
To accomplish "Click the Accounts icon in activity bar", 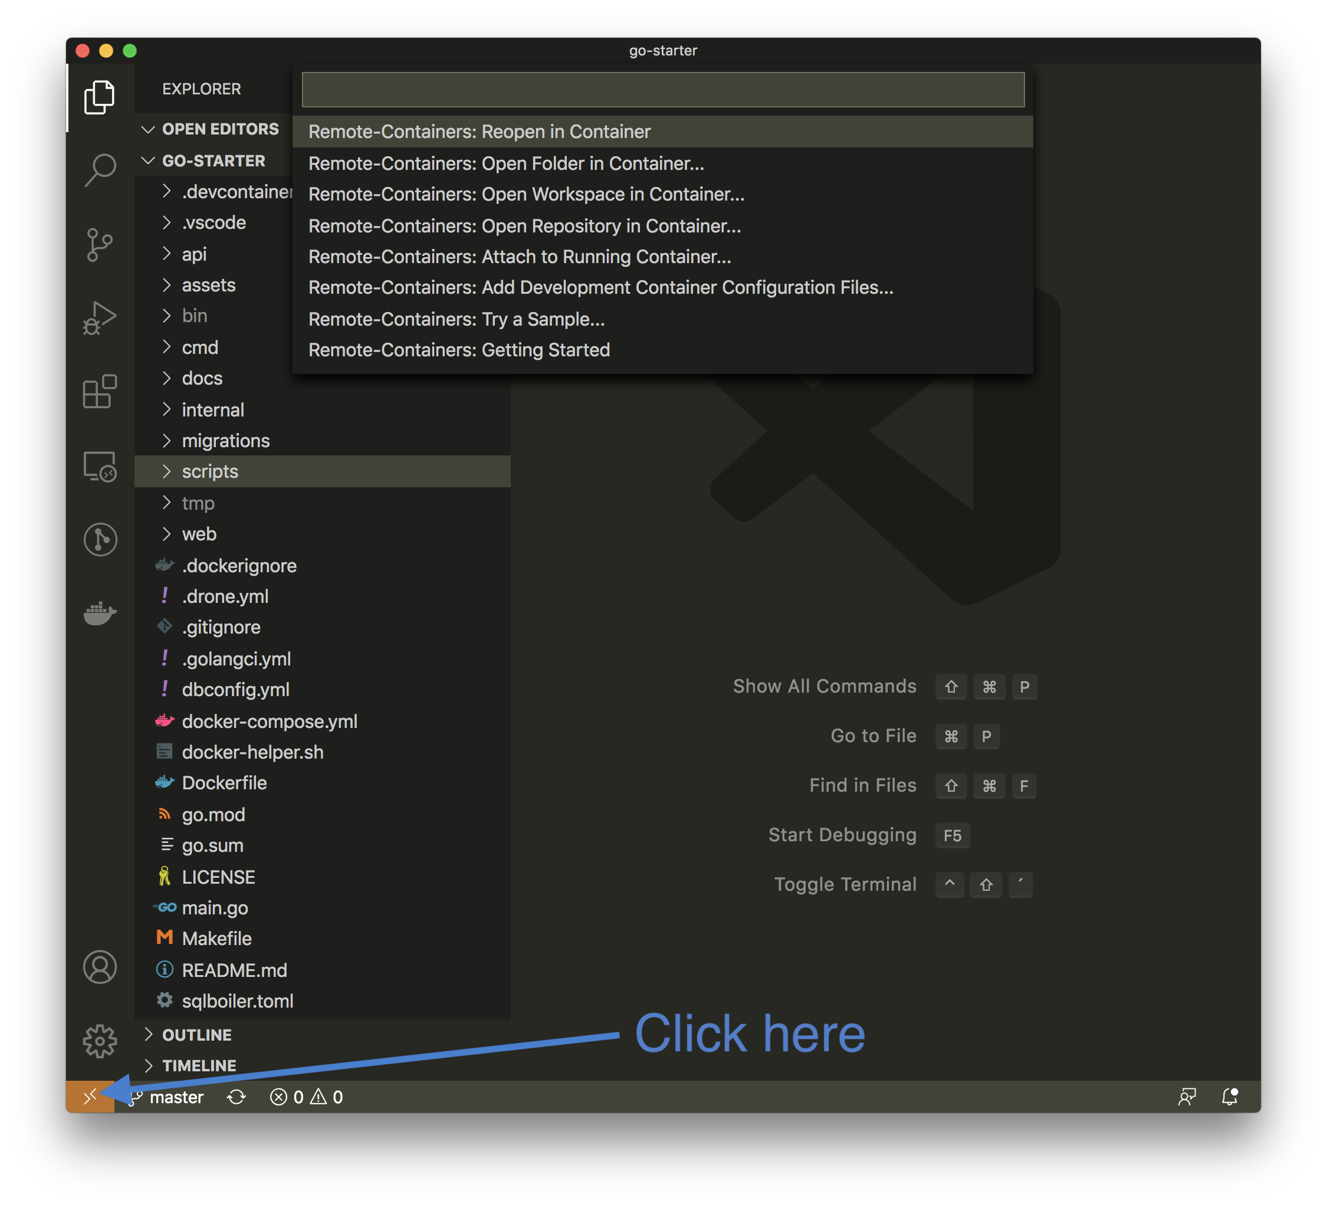I will tap(100, 967).
